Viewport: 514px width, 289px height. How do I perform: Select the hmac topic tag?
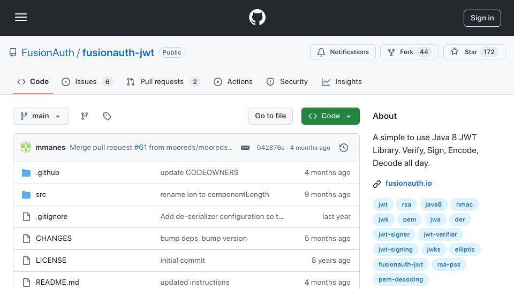(x=465, y=204)
